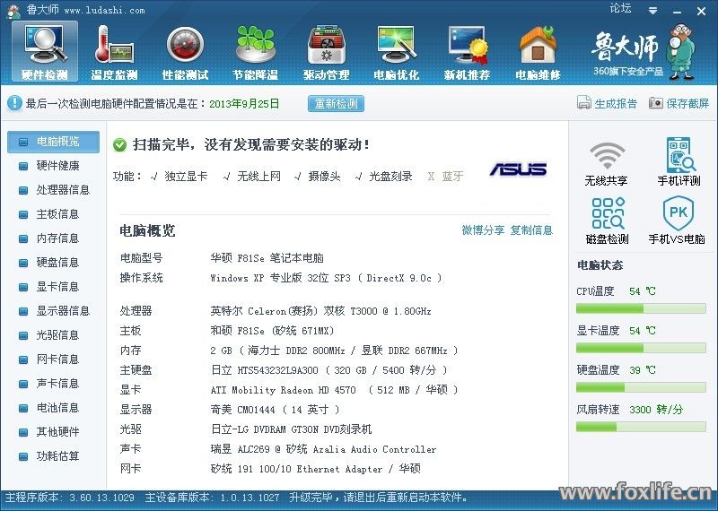
Task: Click the Windows XP 专业版 system text
Action: click(326, 278)
